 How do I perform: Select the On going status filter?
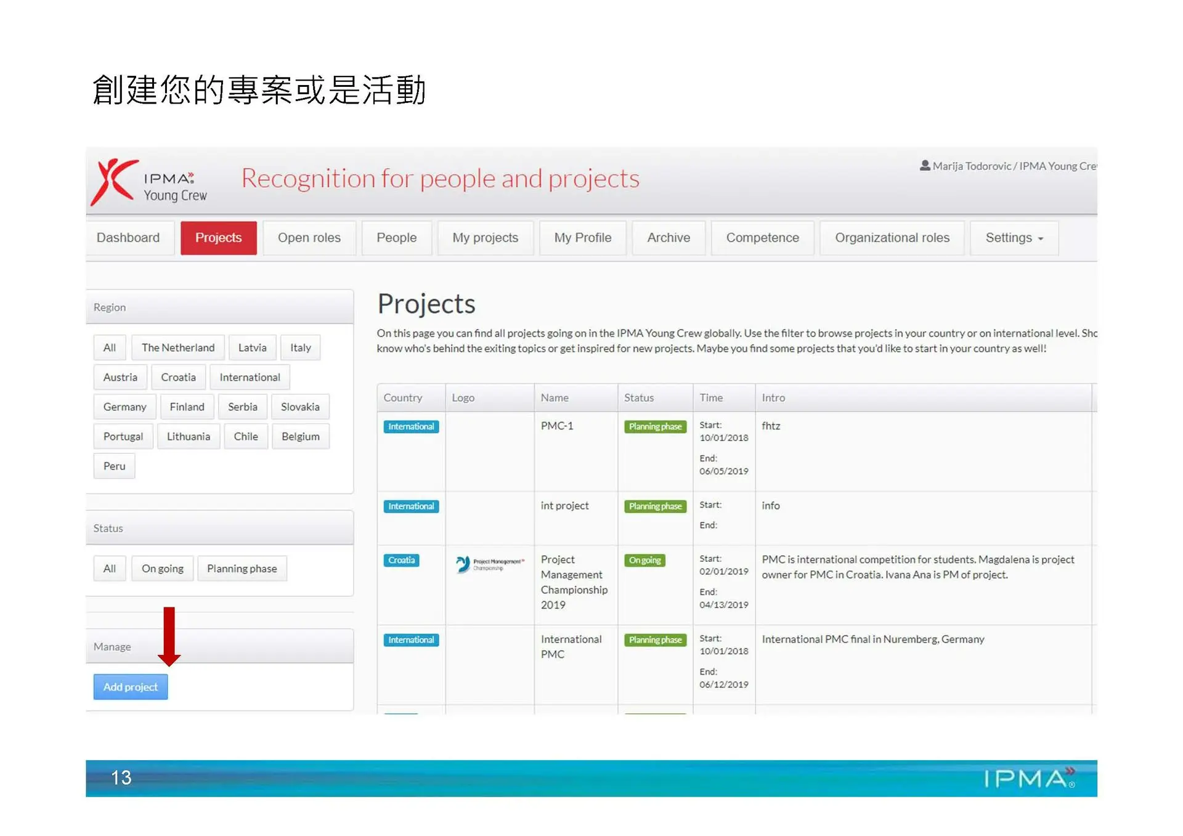tap(162, 569)
